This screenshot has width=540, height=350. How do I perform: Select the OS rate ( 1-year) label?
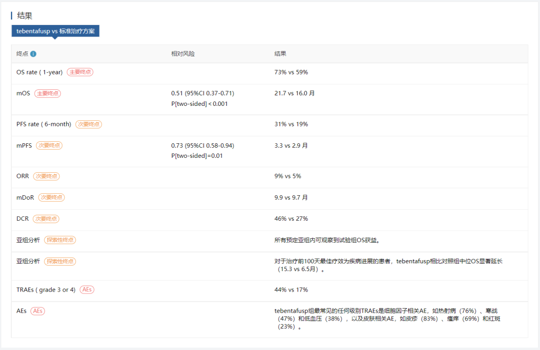tap(39, 72)
